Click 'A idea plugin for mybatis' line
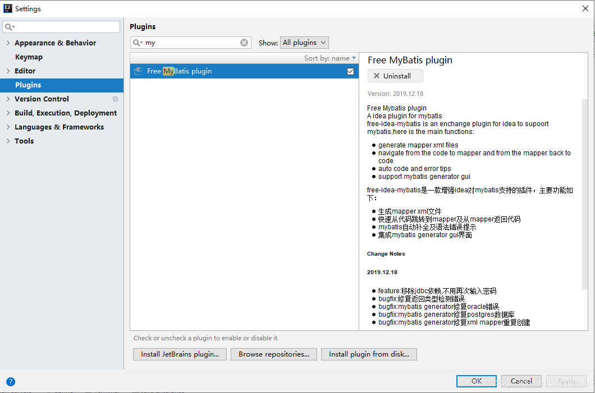This screenshot has height=393, width=595. tap(405, 116)
